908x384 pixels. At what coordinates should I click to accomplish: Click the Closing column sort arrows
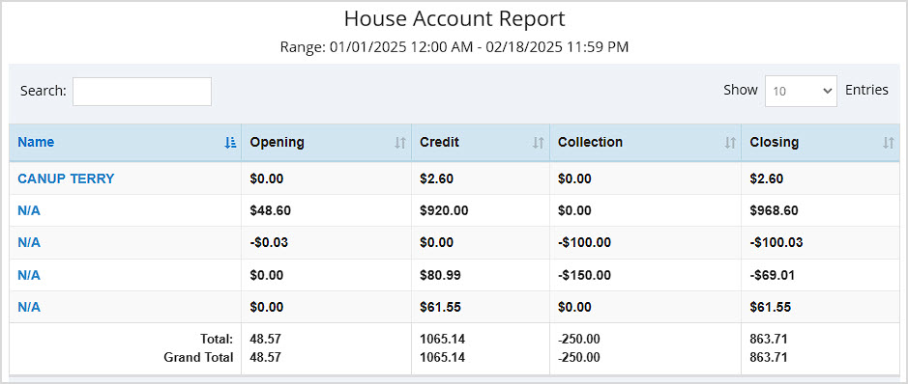pos(889,143)
